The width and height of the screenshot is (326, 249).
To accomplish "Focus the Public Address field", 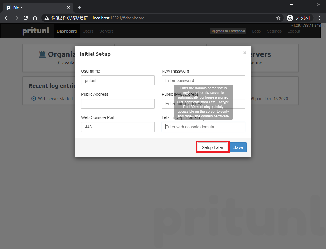I will pyautogui.click(x=118, y=104).
